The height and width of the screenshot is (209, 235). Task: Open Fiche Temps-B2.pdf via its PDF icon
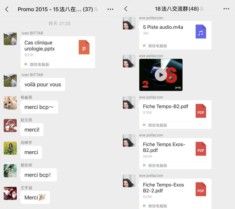pos(201,111)
